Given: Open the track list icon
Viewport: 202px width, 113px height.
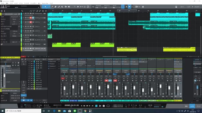Looking at the screenshot, I should pos(2,11).
